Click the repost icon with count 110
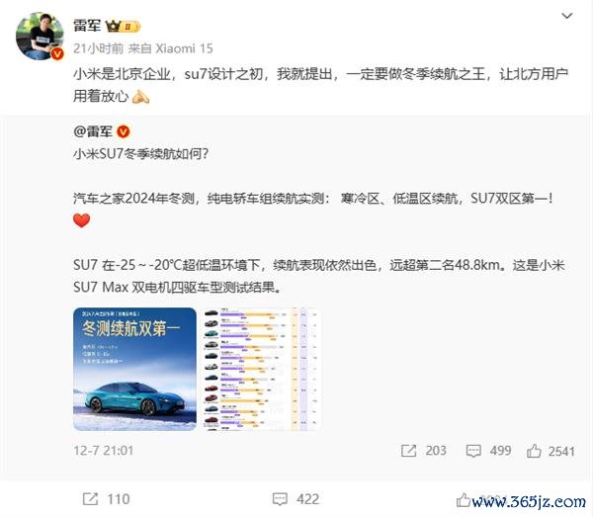 90,499
